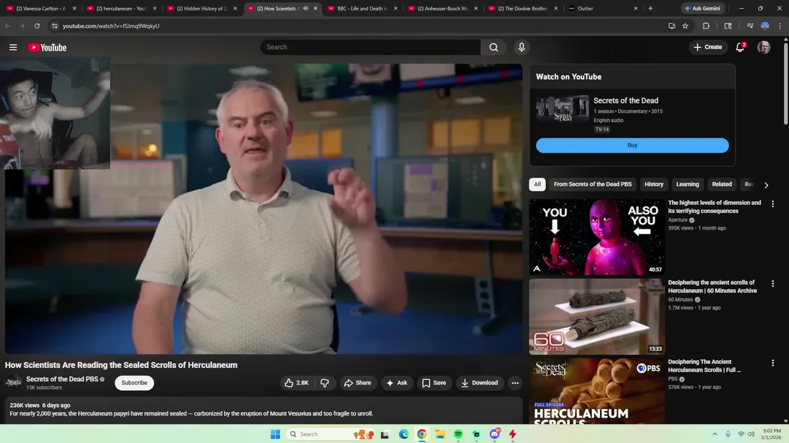Screen dimensions: 789x443
Task: Share the video
Action: tap(358, 383)
